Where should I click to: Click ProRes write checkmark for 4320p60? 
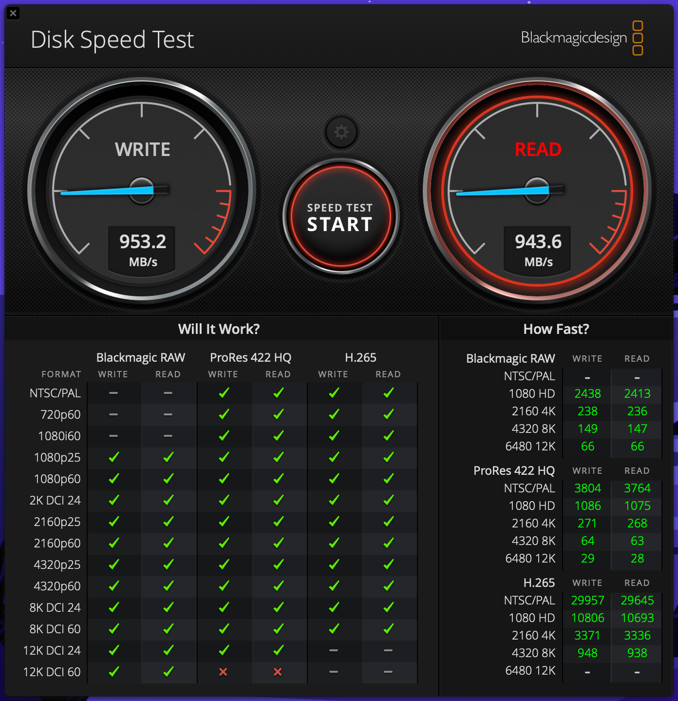click(224, 586)
